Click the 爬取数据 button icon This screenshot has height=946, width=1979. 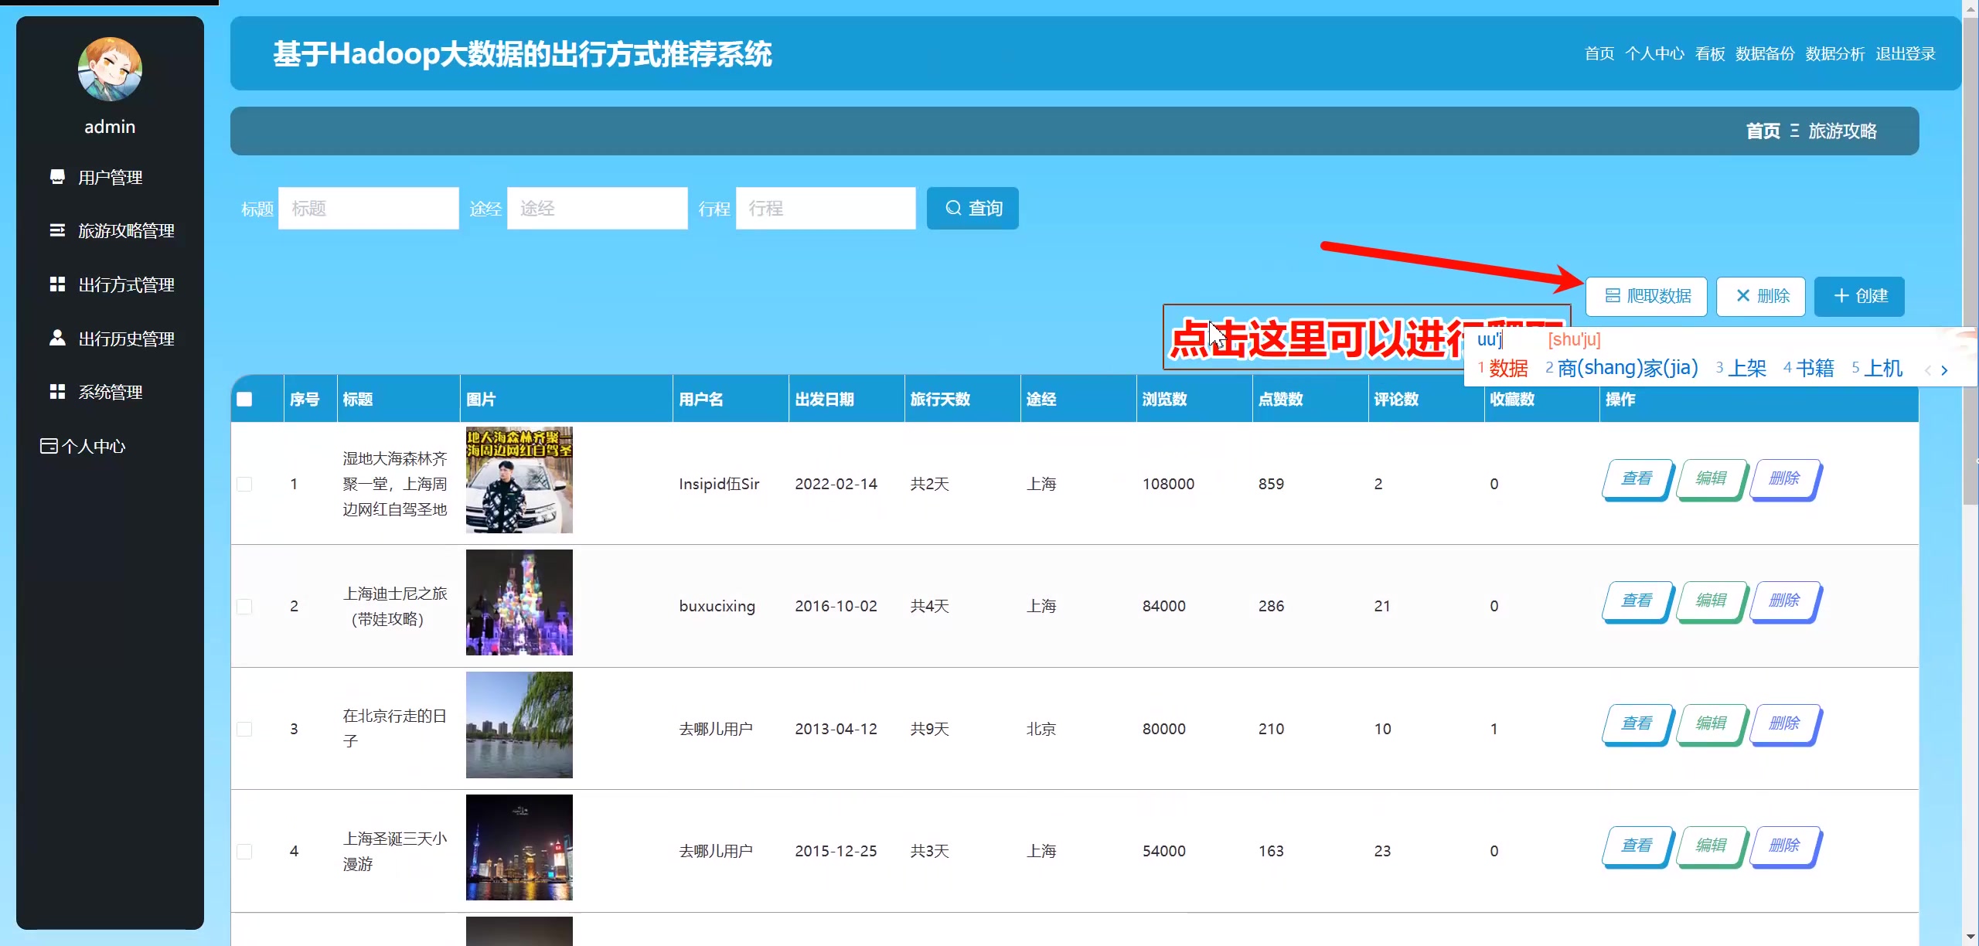coord(1613,296)
